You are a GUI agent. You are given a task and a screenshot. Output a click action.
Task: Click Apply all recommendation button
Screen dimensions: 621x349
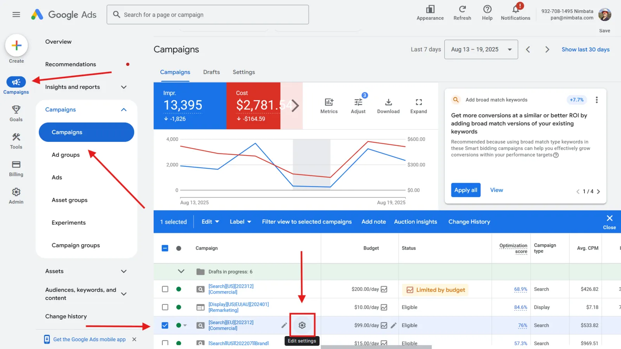(x=466, y=190)
